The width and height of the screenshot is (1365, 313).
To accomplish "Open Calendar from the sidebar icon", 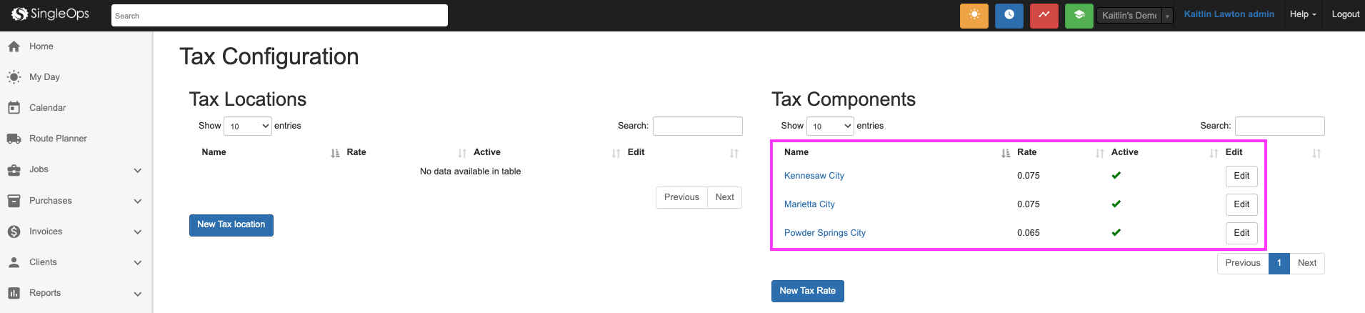I will [x=14, y=108].
